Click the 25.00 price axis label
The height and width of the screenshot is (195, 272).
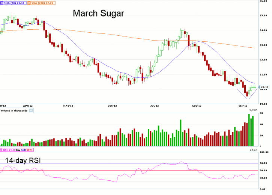click(x=263, y=15)
